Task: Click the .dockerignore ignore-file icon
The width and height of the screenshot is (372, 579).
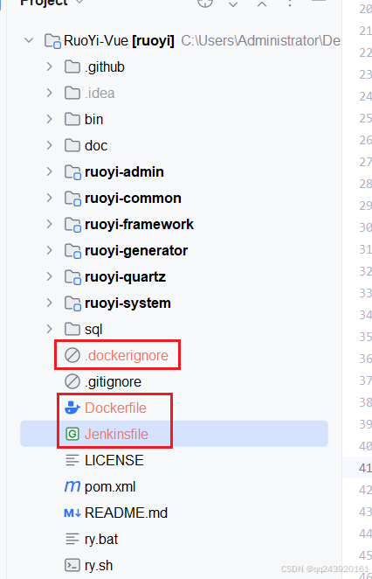Action: pos(72,355)
